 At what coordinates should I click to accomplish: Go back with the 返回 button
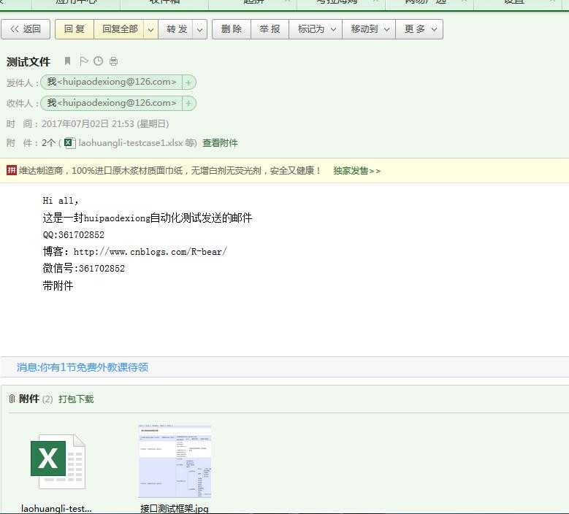(26, 29)
